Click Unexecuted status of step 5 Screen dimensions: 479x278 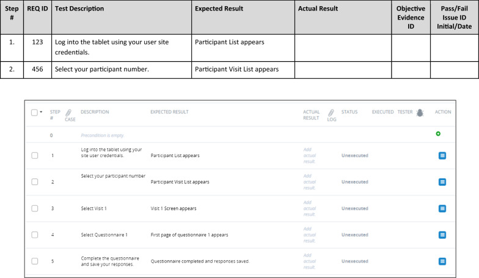[x=354, y=262]
